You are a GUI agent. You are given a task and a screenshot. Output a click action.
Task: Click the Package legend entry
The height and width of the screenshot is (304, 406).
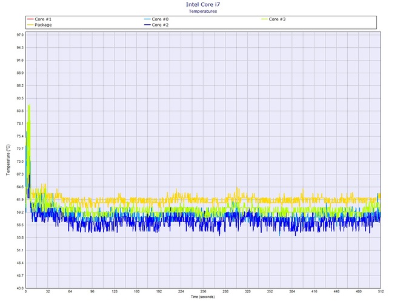39,25
